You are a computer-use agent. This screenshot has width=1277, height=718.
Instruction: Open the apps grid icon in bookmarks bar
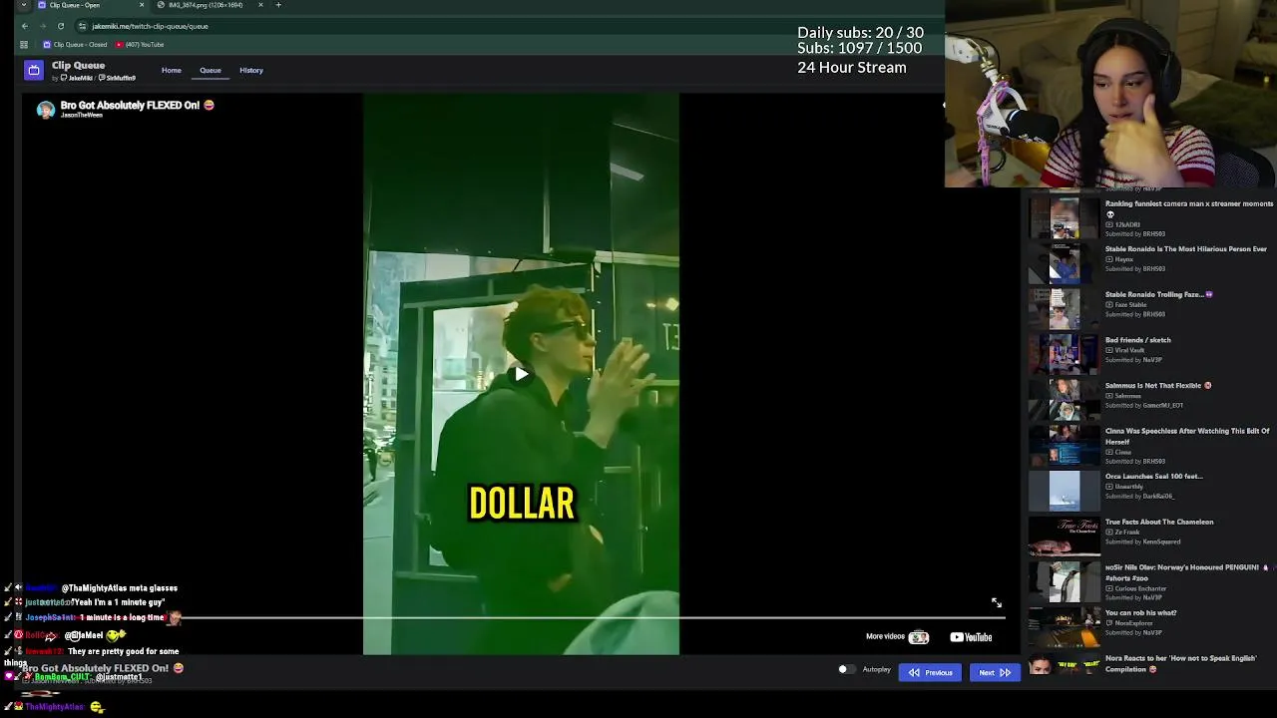24,45
